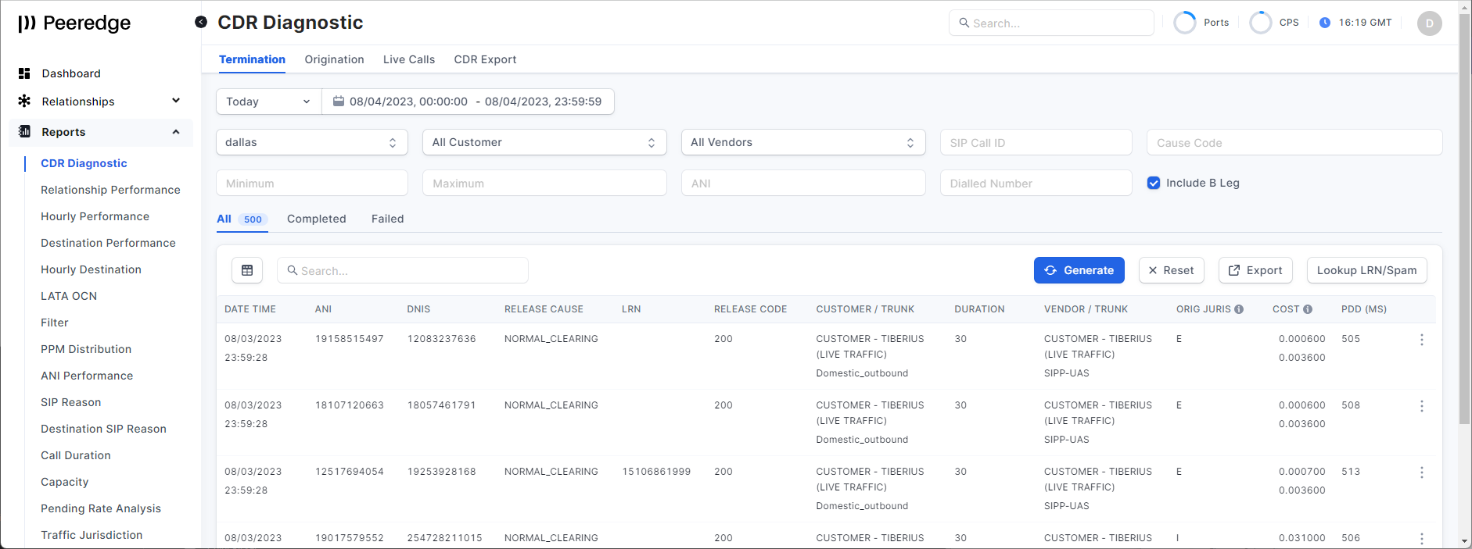Open the user avatar D menu
This screenshot has width=1472, height=549.
pyautogui.click(x=1430, y=23)
